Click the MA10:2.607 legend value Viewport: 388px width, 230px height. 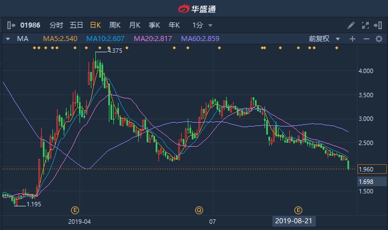coord(105,39)
